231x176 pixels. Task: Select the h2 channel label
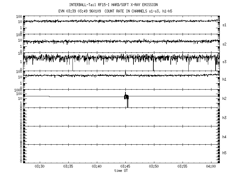pyautogui.click(x=224, y=98)
